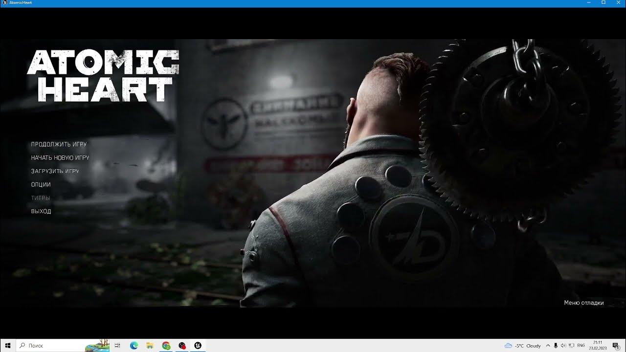Open the ЗАГРУЗИТЬ ИГРУ load menu
Image resolution: width=626 pixels, height=352 pixels.
tap(55, 171)
